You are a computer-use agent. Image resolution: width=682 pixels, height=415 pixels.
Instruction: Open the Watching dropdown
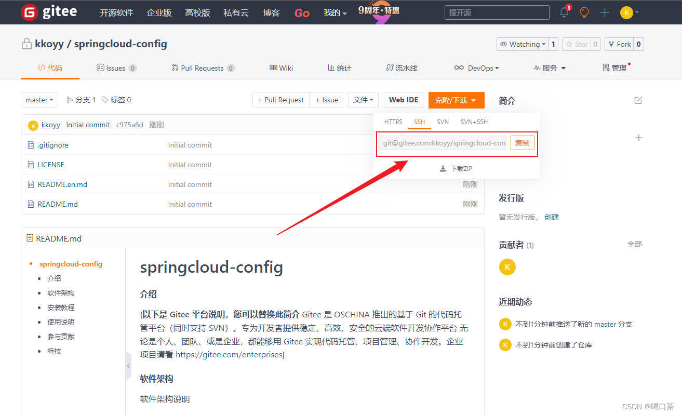pyautogui.click(x=522, y=44)
